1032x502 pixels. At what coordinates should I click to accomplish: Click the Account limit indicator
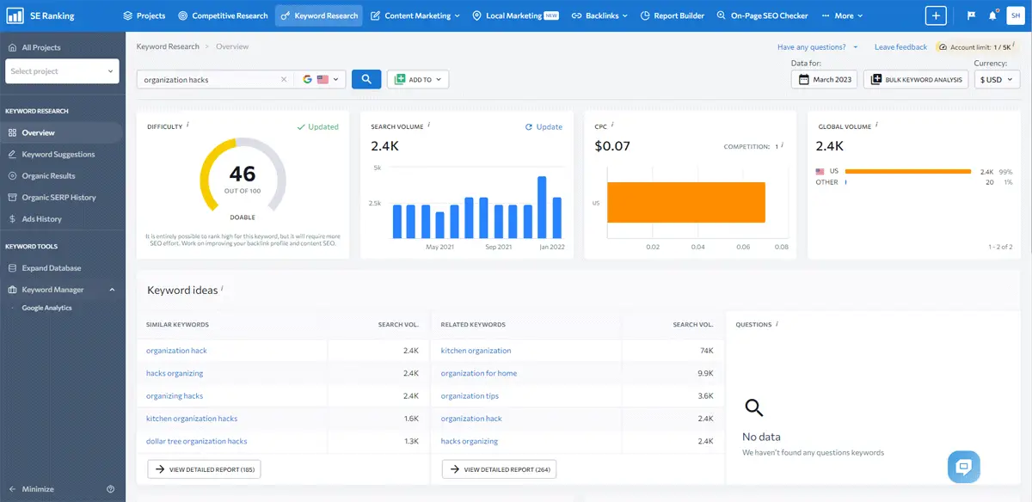tap(979, 47)
